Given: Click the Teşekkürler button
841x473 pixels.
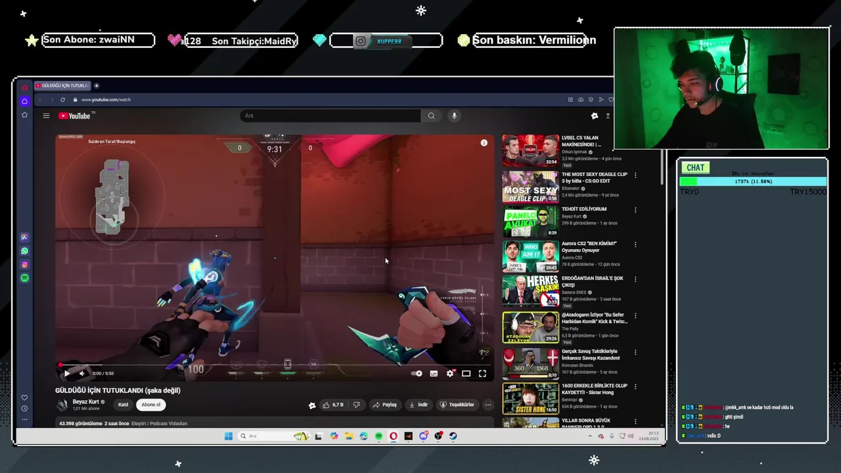Looking at the screenshot, I should (x=457, y=405).
